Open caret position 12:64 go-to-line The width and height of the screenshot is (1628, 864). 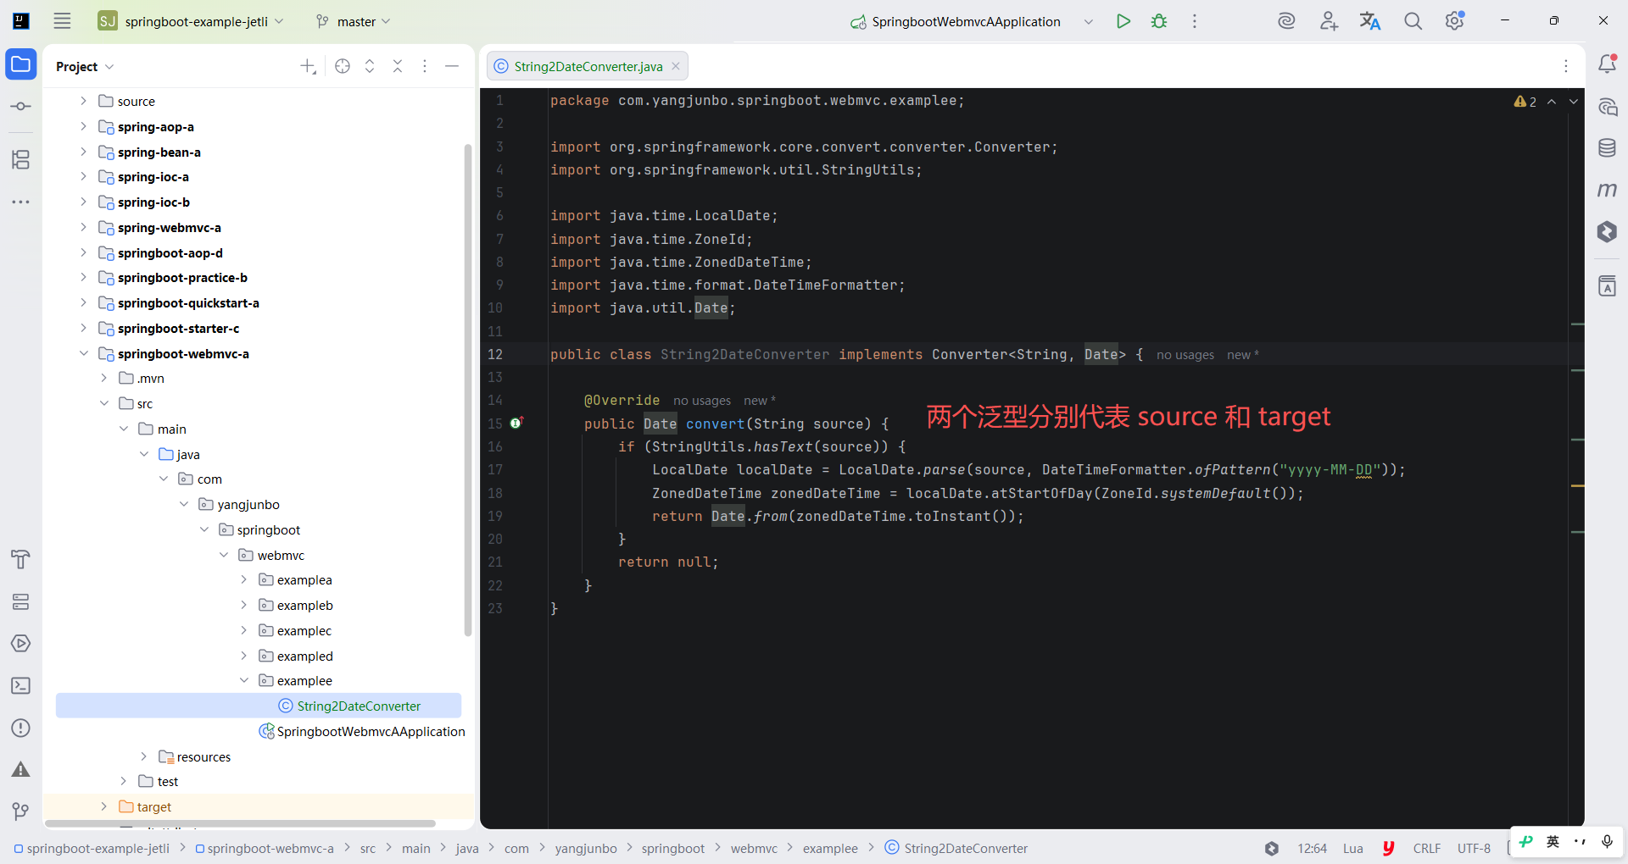pyautogui.click(x=1312, y=848)
